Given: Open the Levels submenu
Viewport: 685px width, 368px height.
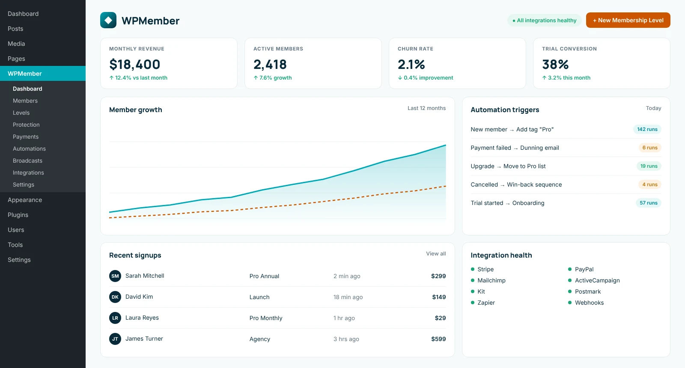Looking at the screenshot, I should [x=43, y=113].
